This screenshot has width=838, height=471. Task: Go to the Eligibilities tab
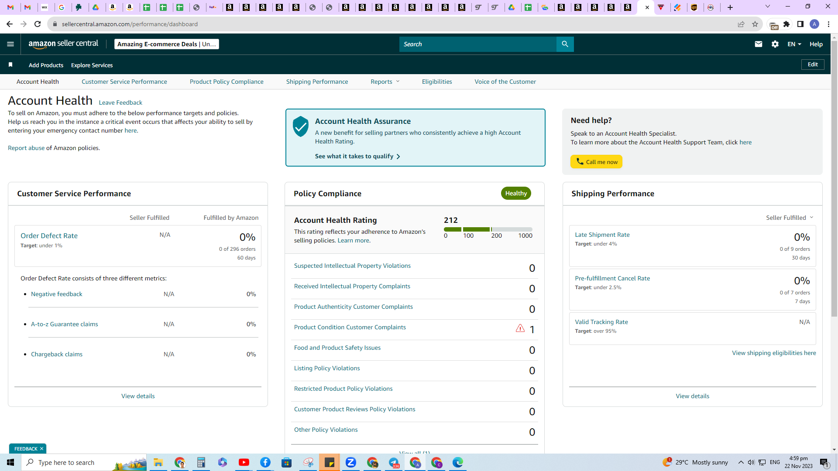point(437,82)
